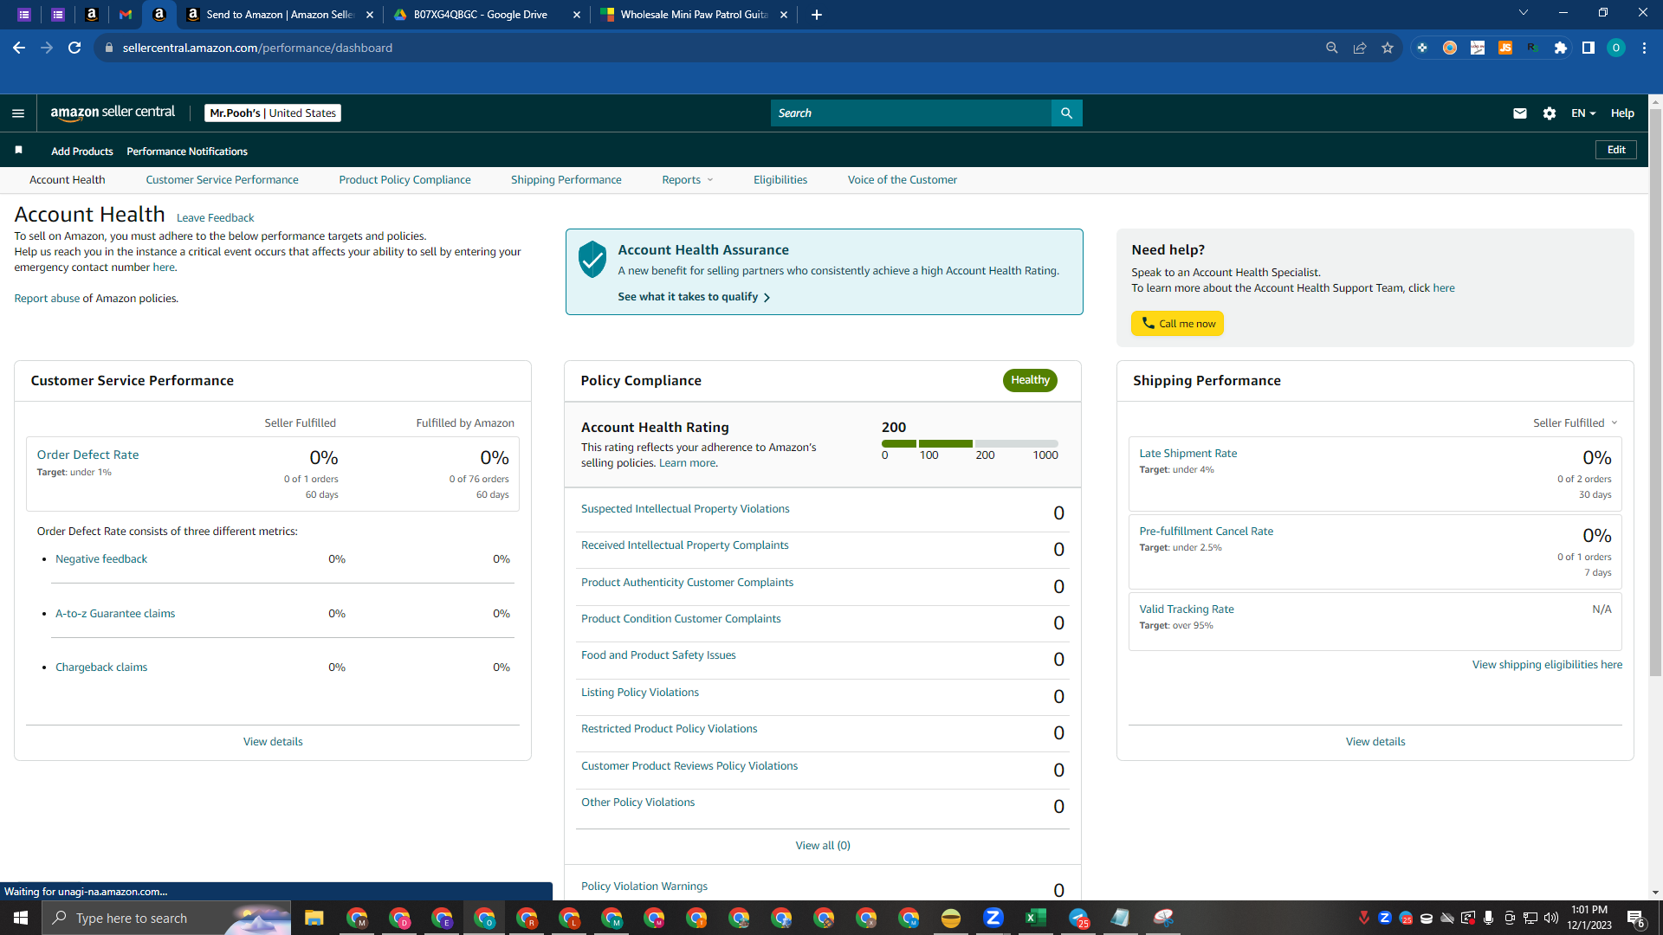The width and height of the screenshot is (1663, 935).
Task: Open Zoom from the taskbar
Action: point(993,918)
